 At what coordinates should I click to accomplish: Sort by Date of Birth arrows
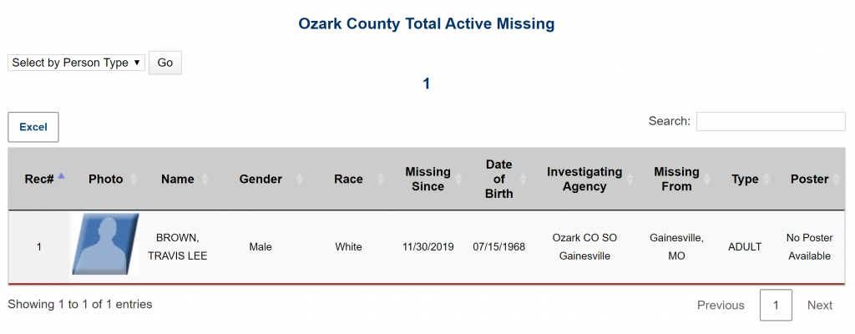523,180
